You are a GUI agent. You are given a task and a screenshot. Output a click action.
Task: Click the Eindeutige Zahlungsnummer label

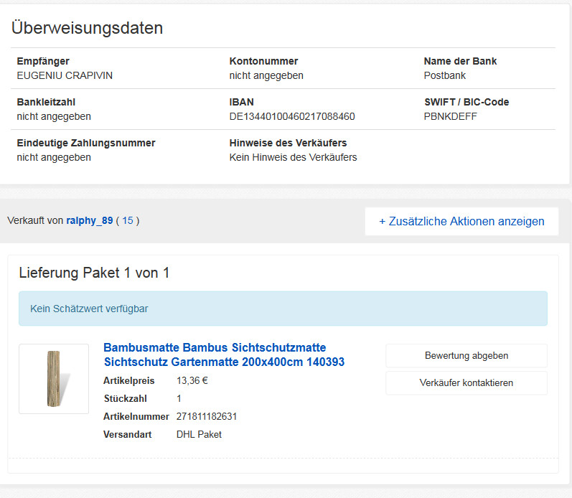pos(86,143)
